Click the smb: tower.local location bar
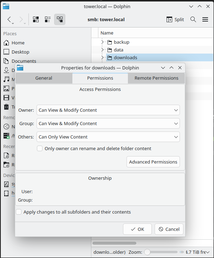This screenshot has width=214, height=258. tap(106, 19)
